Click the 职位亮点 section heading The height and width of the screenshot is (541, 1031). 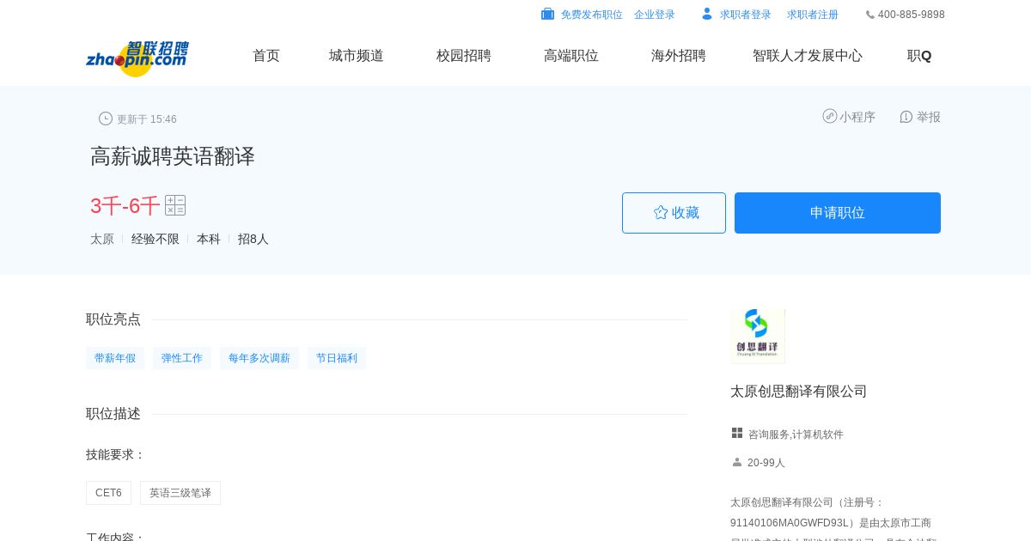(113, 319)
